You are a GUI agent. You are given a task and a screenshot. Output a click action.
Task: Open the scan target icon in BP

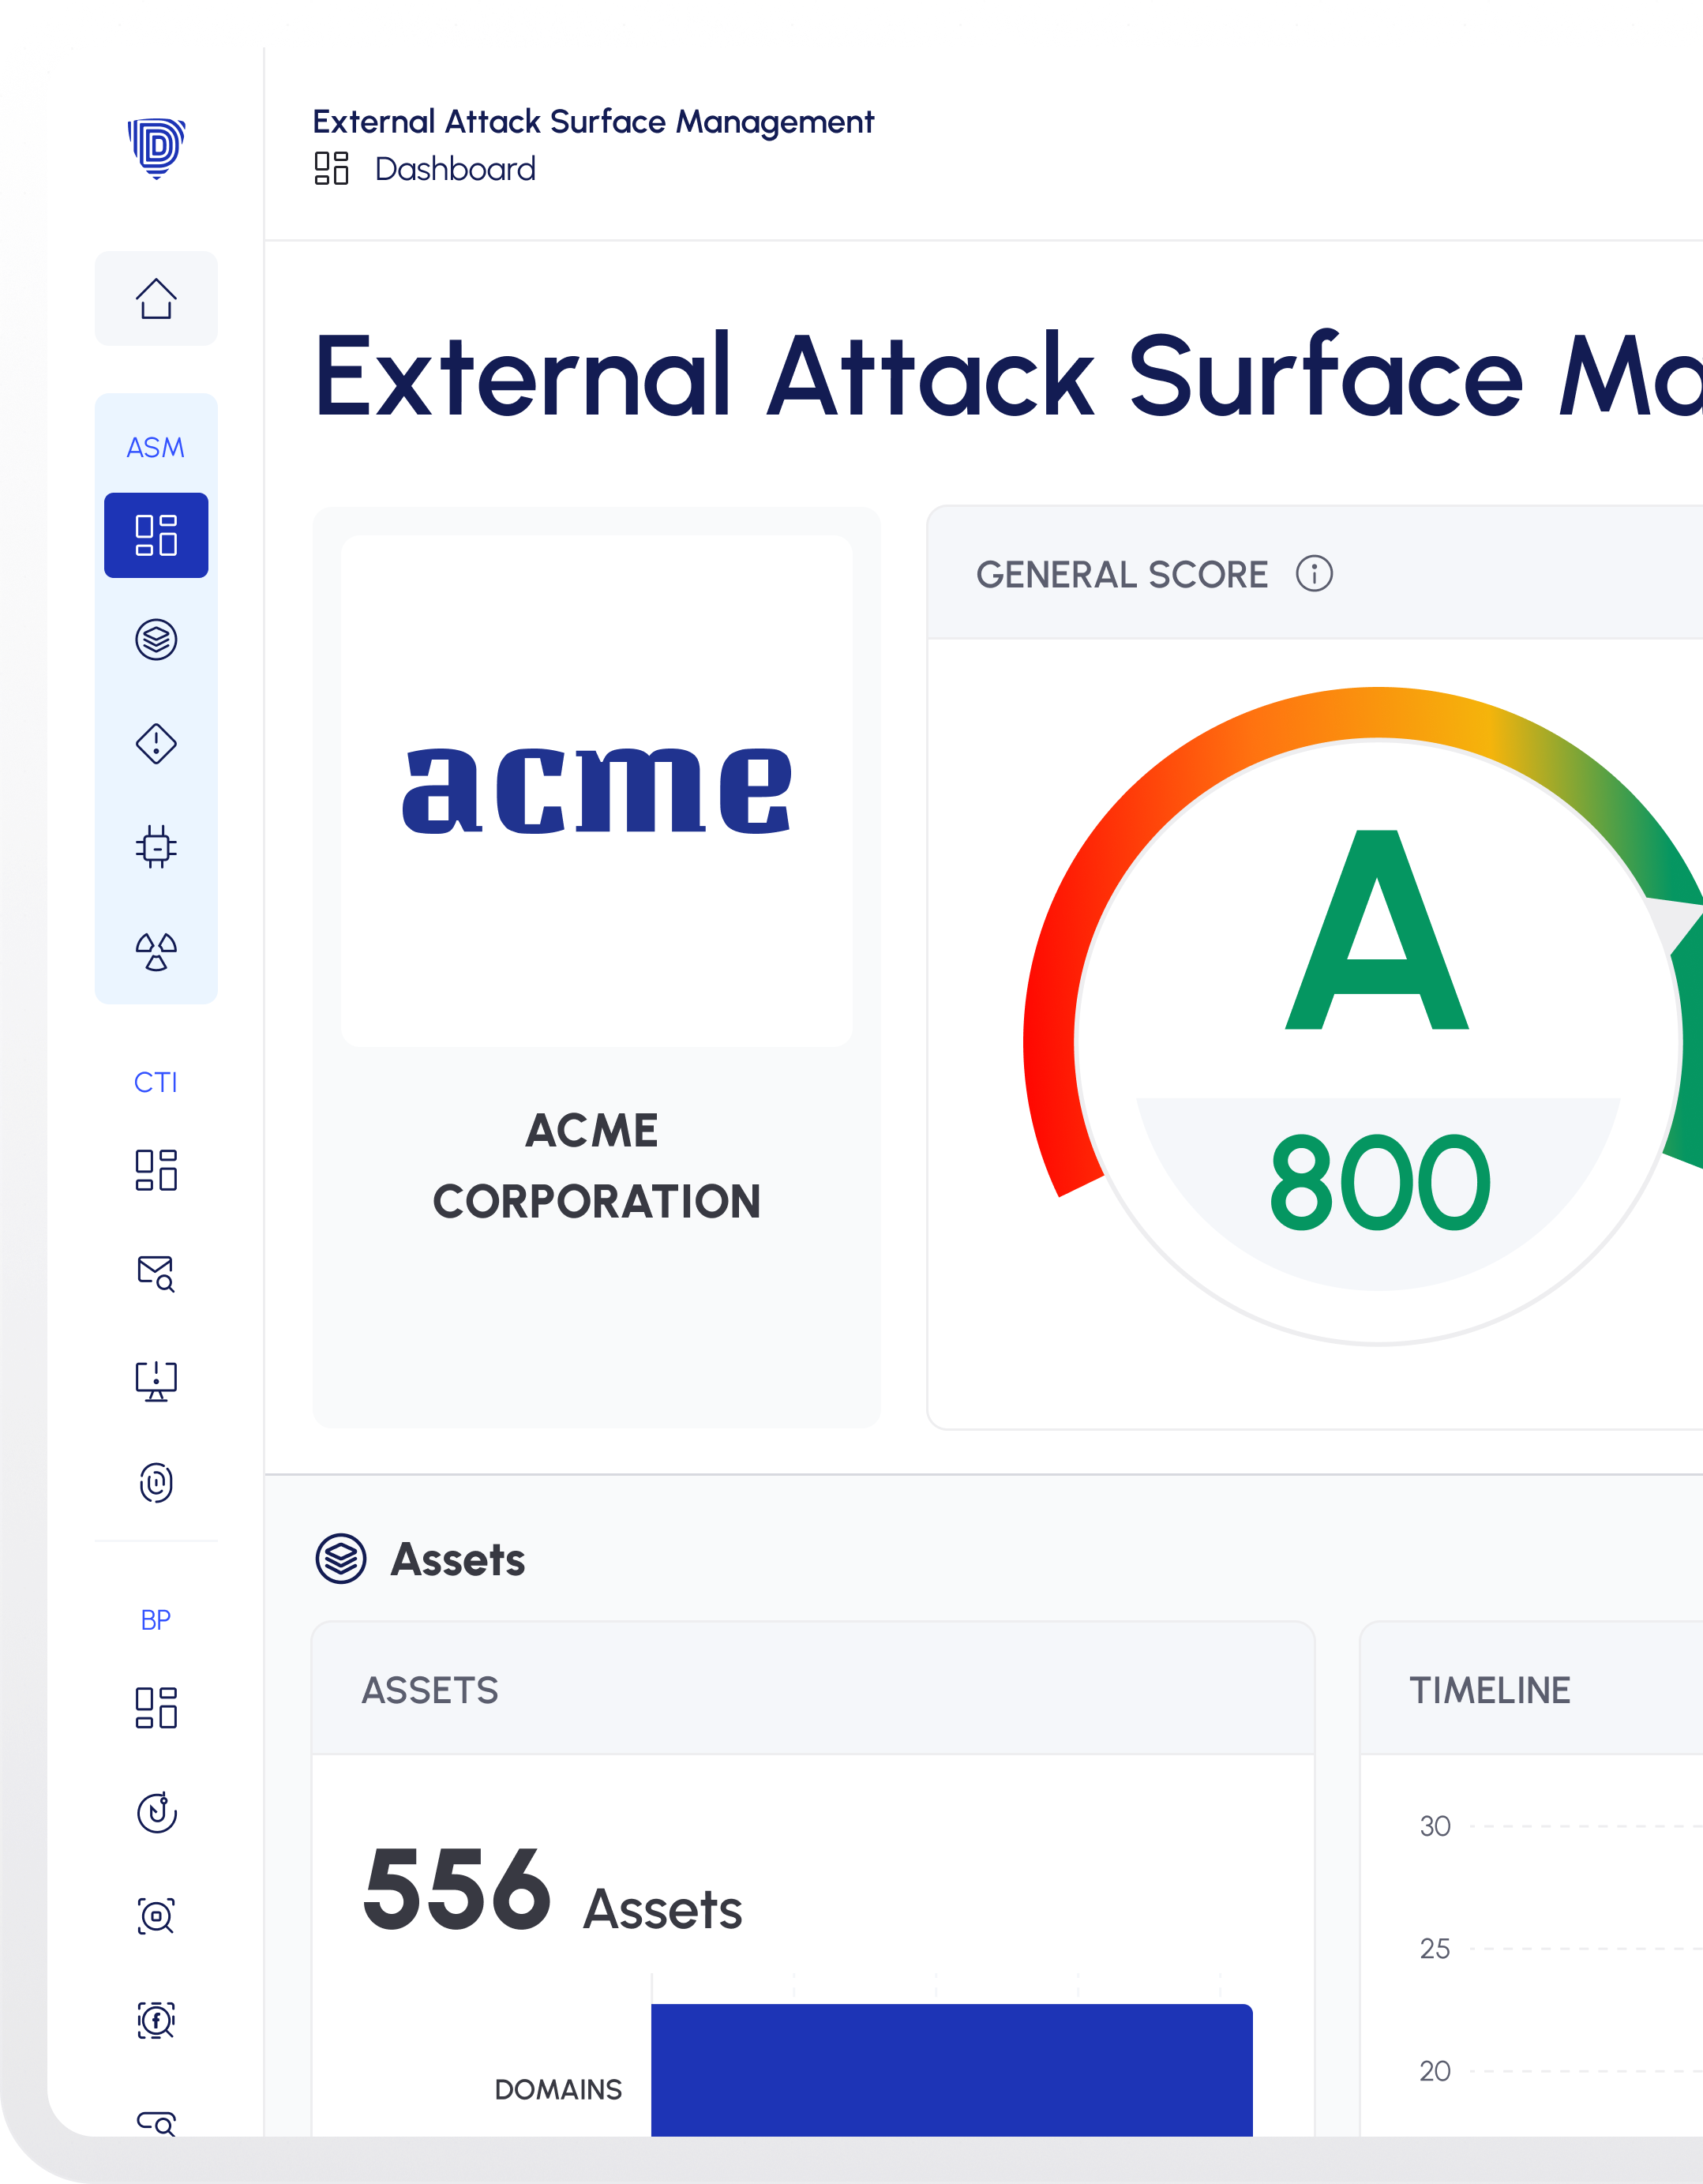[156, 1916]
